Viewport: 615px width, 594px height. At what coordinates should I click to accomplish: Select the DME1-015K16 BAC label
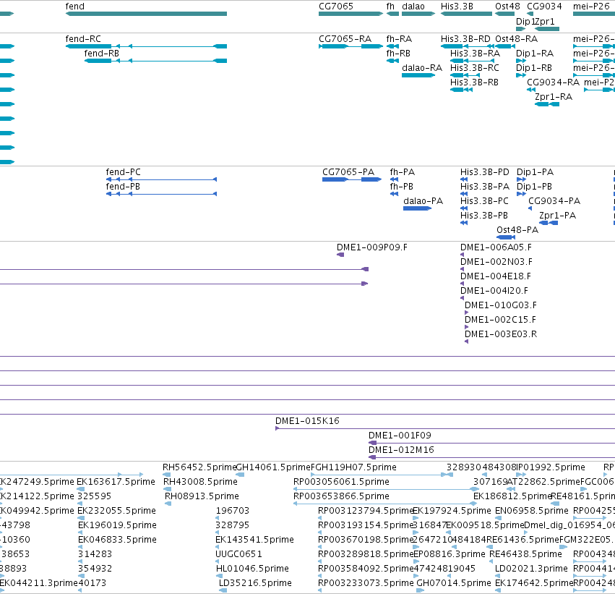tap(308, 421)
